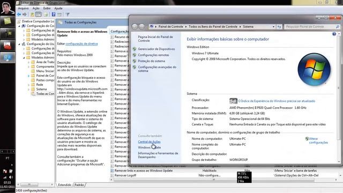Image resolution: width=343 pixels, height=193 pixels.
Task: Show hidden tray icons arrow
Action: 12,165
